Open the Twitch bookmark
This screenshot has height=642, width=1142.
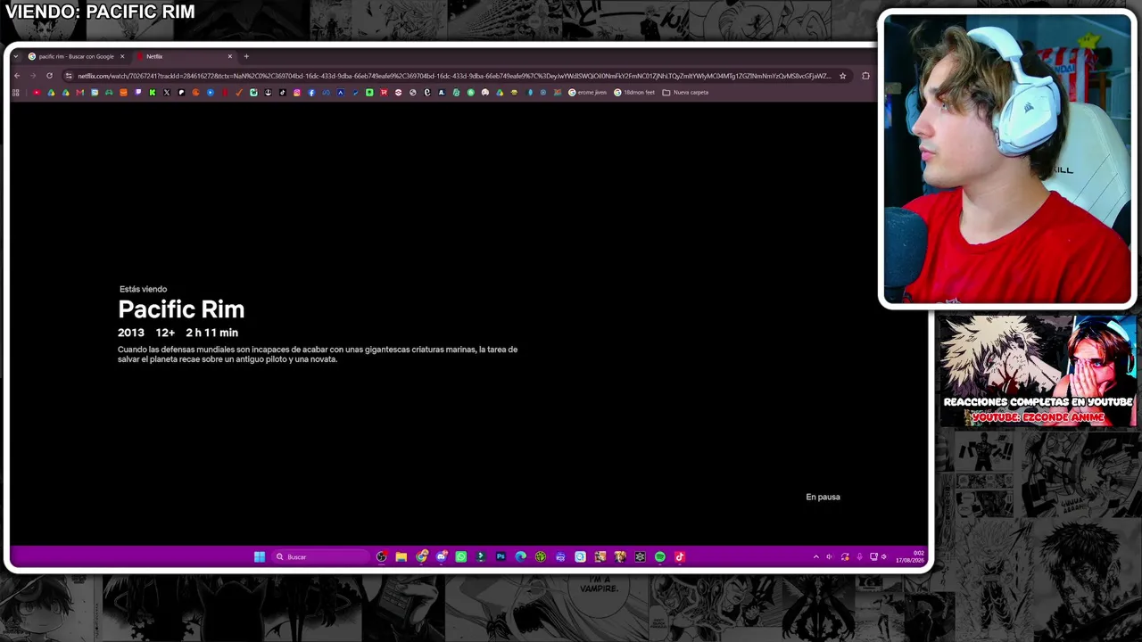138,93
